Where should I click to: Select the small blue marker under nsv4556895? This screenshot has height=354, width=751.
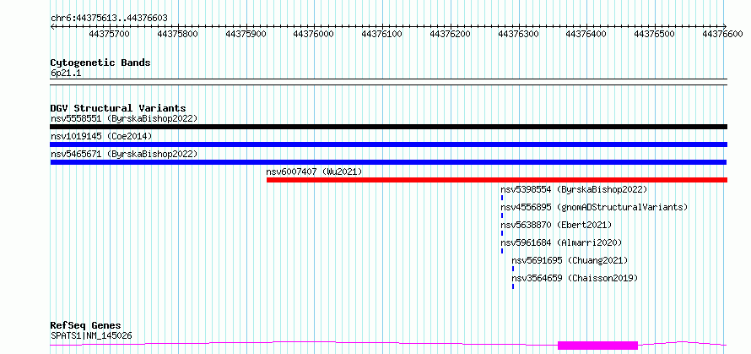pyautogui.click(x=502, y=215)
